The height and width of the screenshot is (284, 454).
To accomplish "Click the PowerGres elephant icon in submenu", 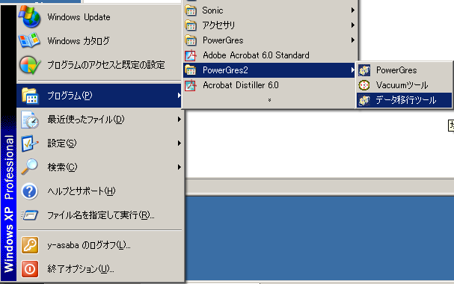I will [364, 70].
